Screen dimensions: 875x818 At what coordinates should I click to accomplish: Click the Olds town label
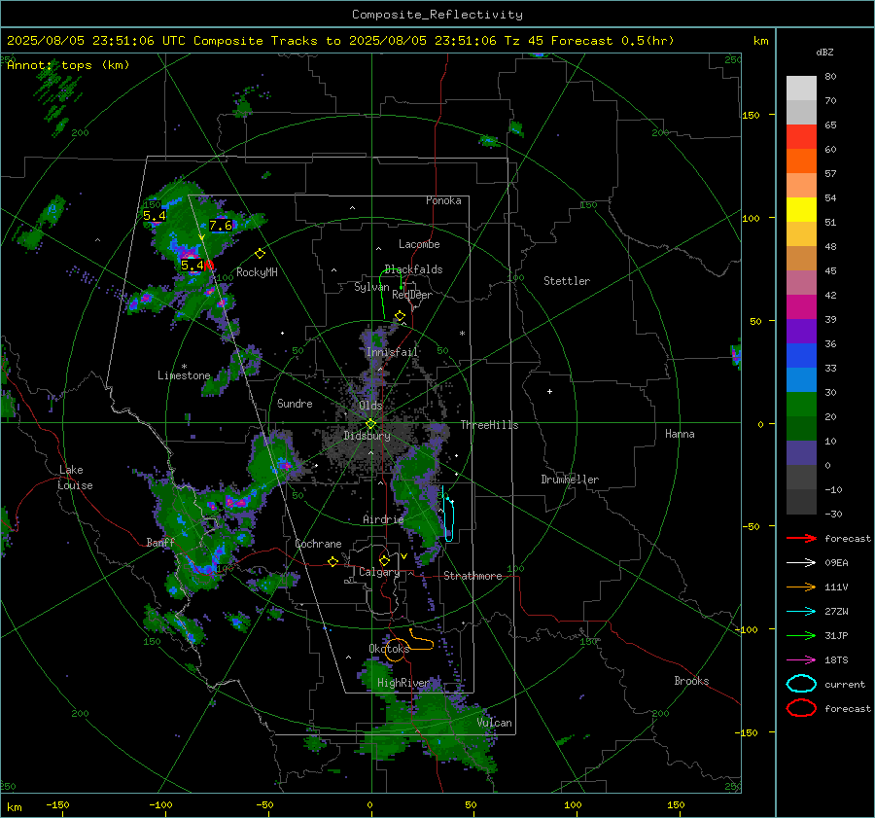[371, 406]
